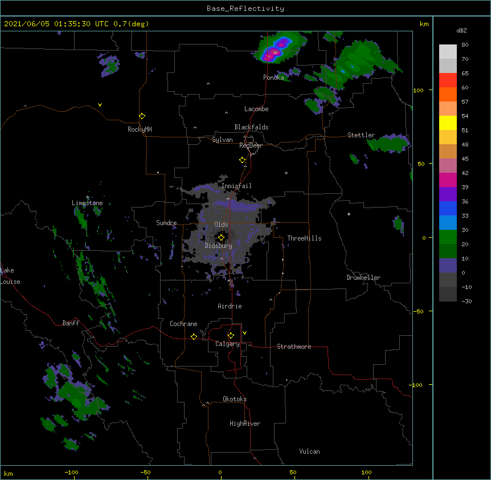Click the HighRiver label
Image resolution: width=491 pixels, height=480 pixels.
[245, 424]
